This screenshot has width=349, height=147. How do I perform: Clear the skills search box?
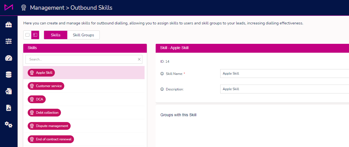click(x=139, y=59)
